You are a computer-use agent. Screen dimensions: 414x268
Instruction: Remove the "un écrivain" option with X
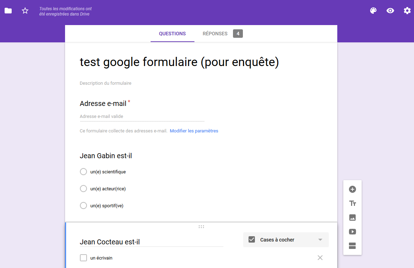320,258
